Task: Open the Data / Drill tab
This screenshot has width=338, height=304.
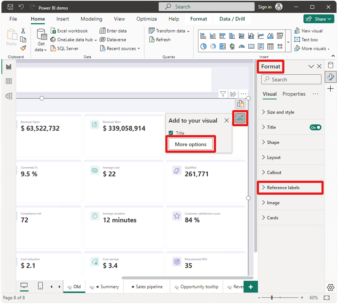Action: tap(232, 19)
